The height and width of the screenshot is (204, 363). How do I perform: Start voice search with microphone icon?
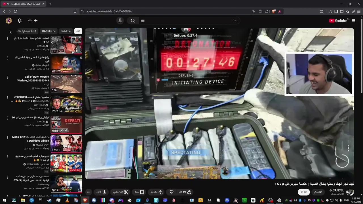pyautogui.click(x=120, y=21)
